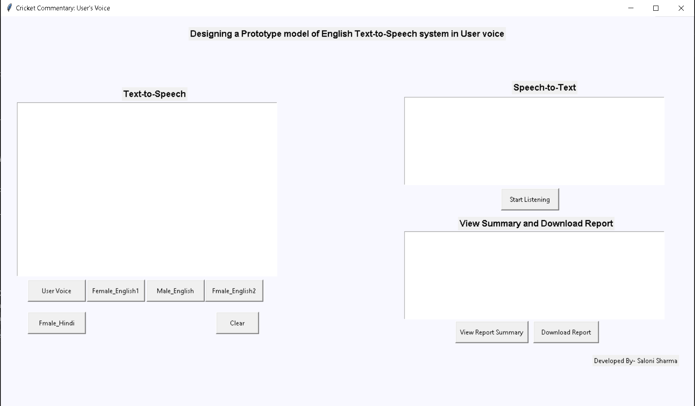Close the Cricket Commentary window

coord(681,8)
